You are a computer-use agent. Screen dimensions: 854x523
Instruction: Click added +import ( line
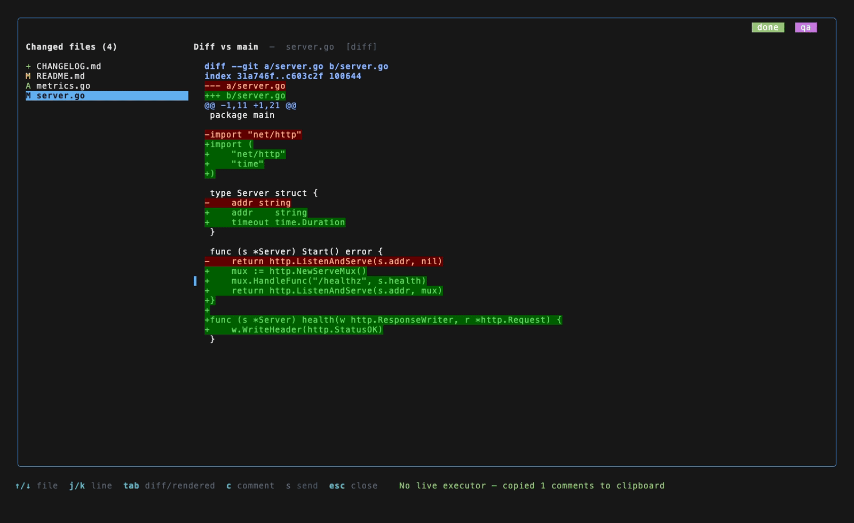click(229, 144)
